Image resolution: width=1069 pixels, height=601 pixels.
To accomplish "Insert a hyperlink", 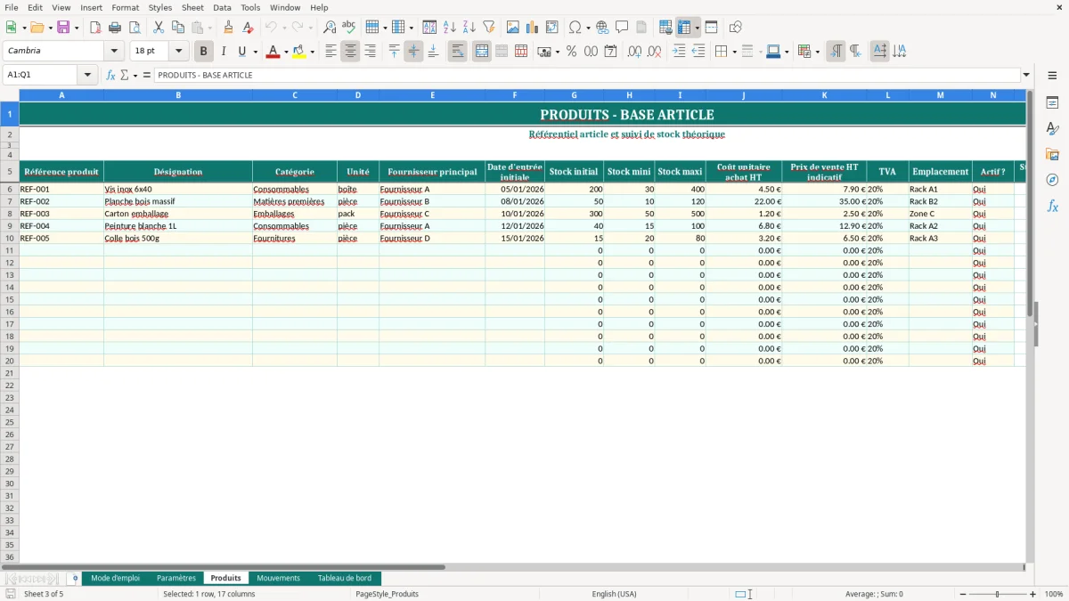I will tap(602, 28).
